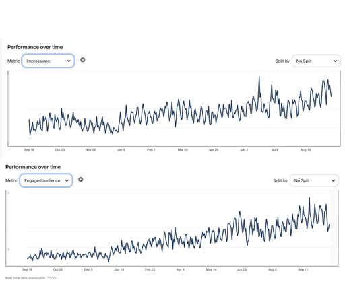Click 'Aug 2' axis label
The image size is (345, 284).
click(x=272, y=269)
